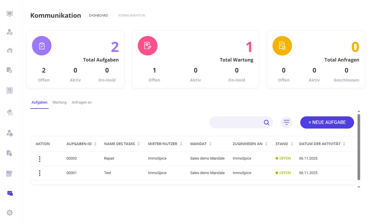
Task: Open the settings gear at sidebar bottom
Action: [x=10, y=213]
